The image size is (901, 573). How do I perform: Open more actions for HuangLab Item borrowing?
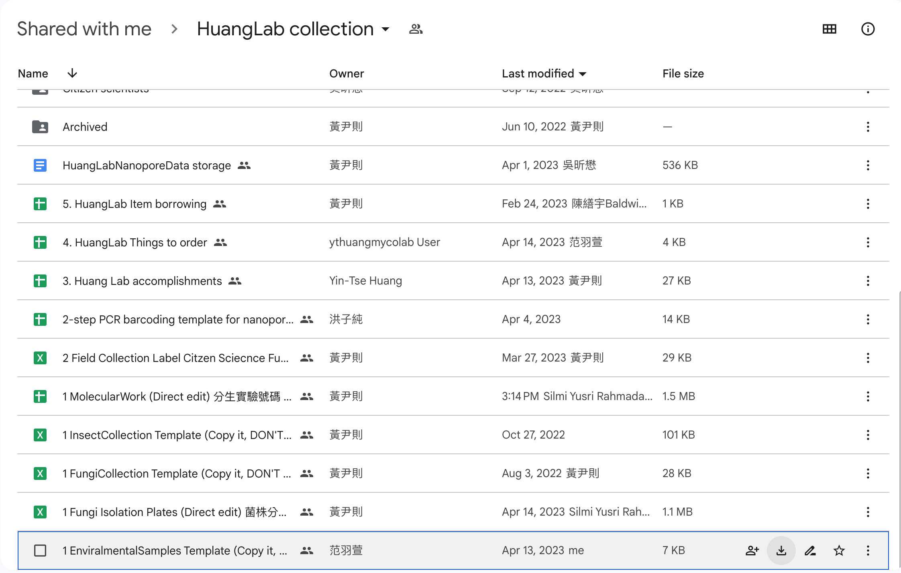[868, 204]
